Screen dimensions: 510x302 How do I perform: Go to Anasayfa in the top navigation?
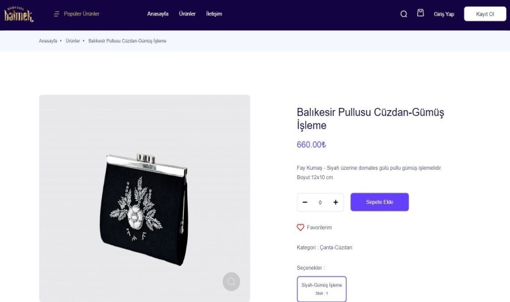158,14
